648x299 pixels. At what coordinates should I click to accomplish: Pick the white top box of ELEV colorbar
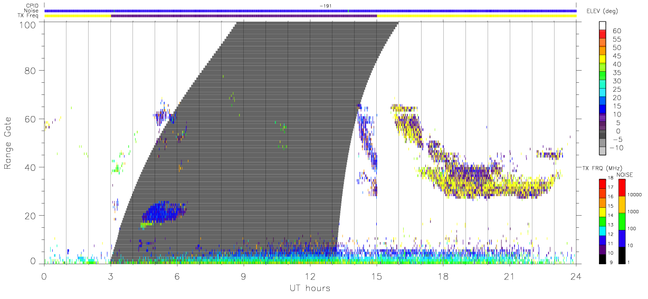(603, 26)
